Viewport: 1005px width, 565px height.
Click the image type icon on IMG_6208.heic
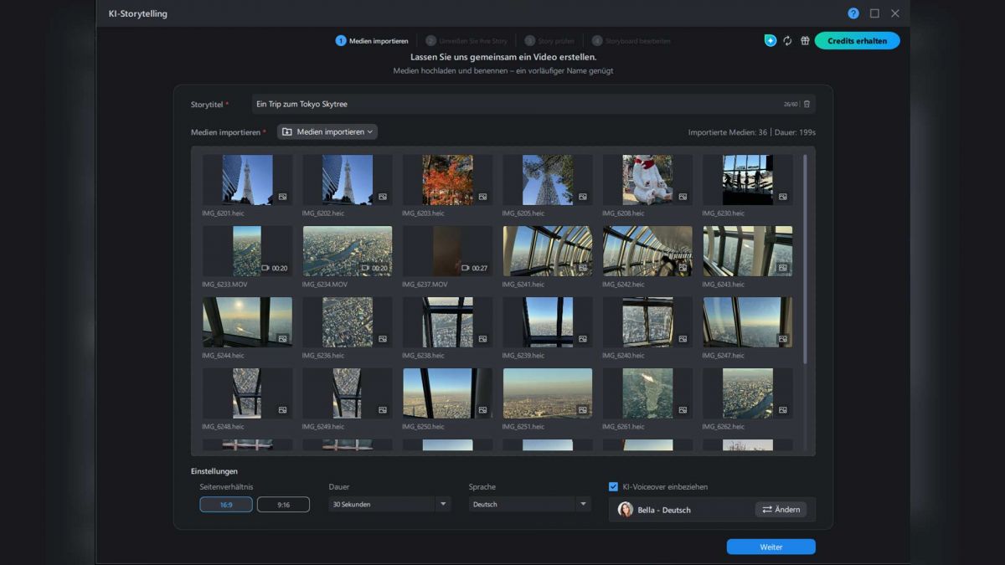click(683, 197)
